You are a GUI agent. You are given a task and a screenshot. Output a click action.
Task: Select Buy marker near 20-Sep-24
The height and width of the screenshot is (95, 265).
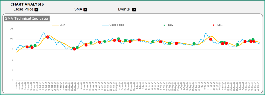[194, 44]
